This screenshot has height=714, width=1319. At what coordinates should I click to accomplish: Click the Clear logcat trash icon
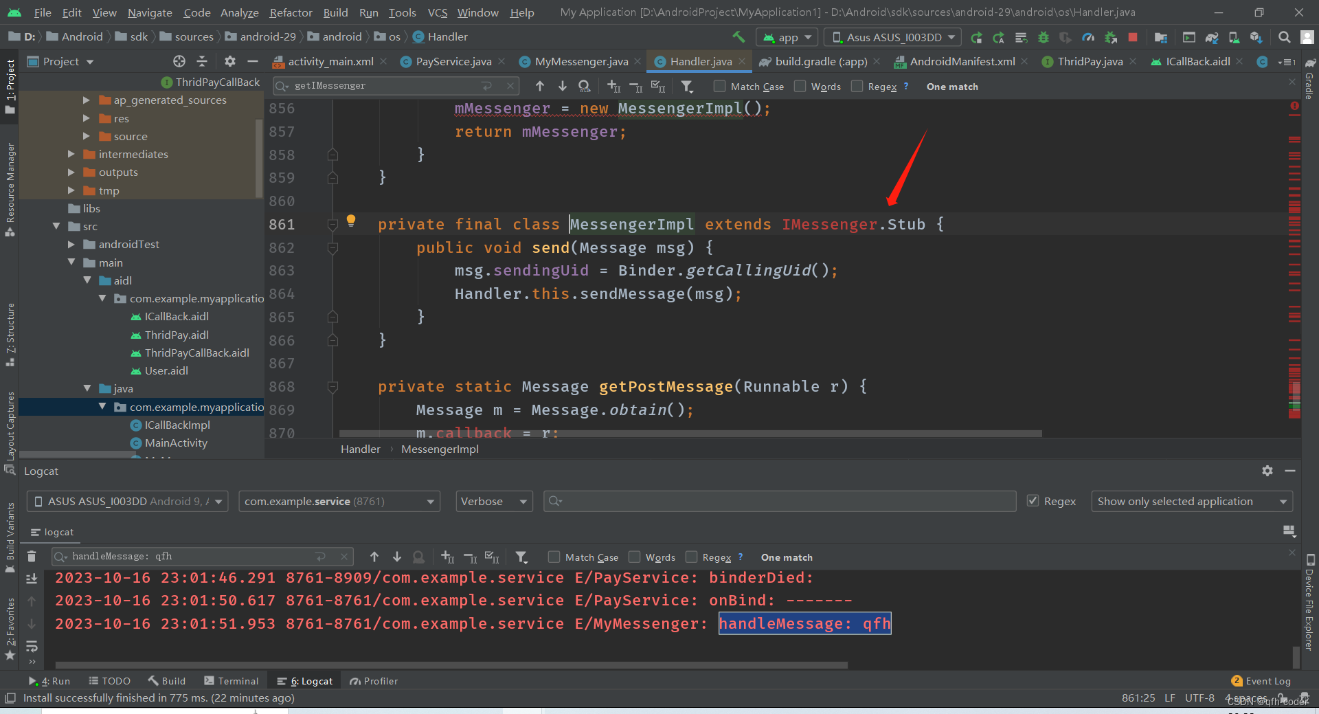(32, 557)
